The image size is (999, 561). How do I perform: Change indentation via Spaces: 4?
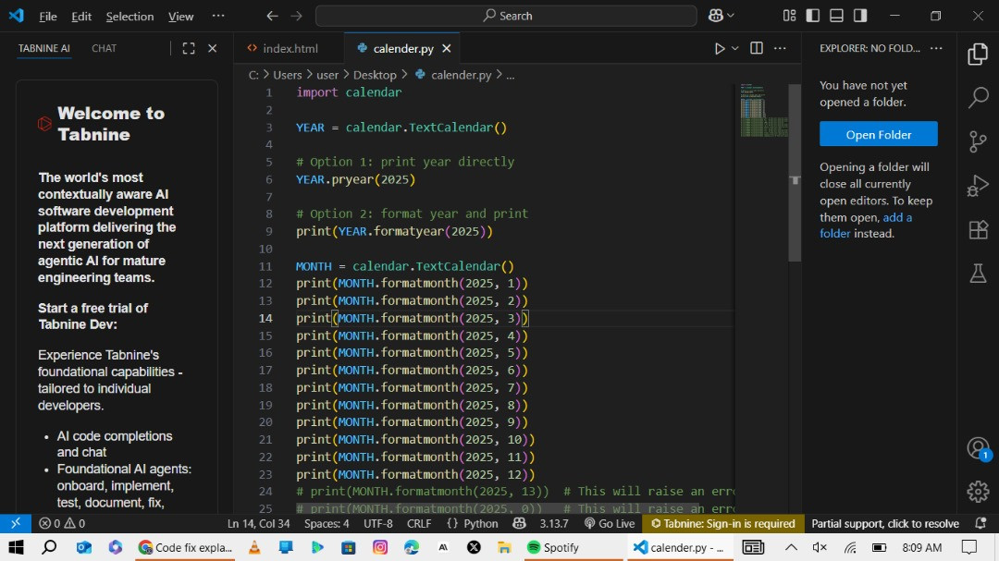[x=327, y=523]
